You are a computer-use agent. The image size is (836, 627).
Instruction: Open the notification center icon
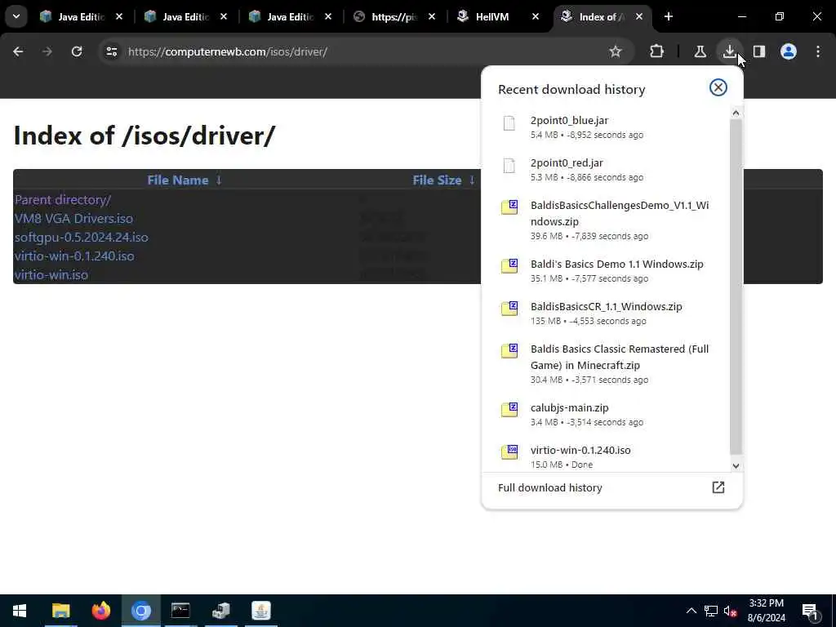tap(810, 611)
